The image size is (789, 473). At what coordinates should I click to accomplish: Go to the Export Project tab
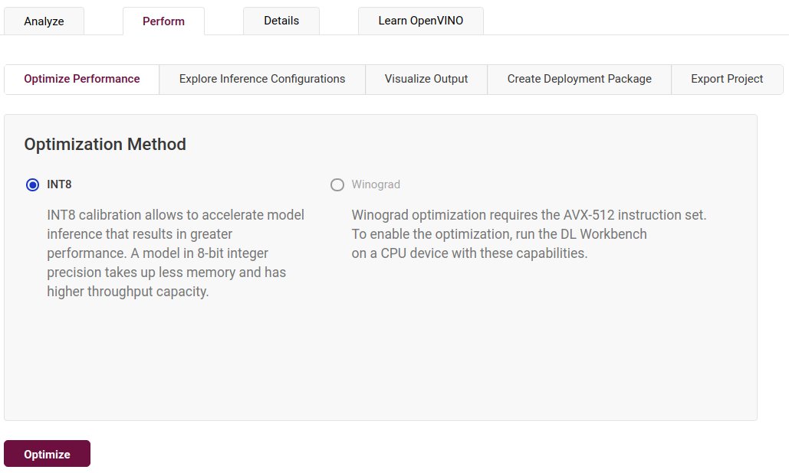(x=727, y=79)
